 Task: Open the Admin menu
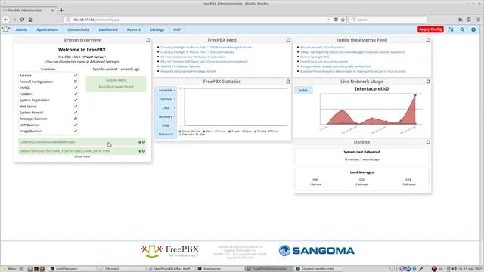tap(21, 29)
